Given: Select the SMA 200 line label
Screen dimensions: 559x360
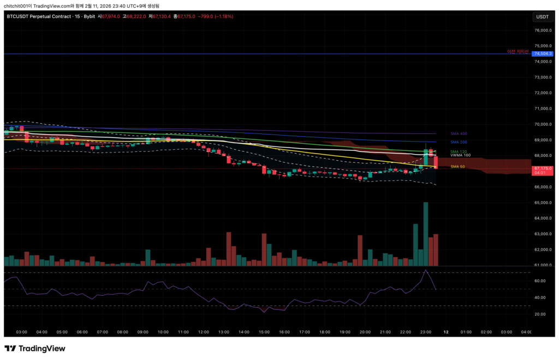Looking at the screenshot, I should (458, 142).
